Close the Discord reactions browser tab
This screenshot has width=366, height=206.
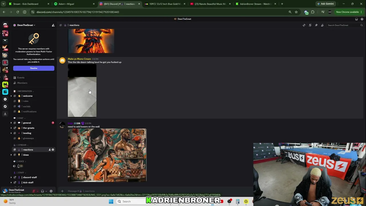[x=139, y=4]
